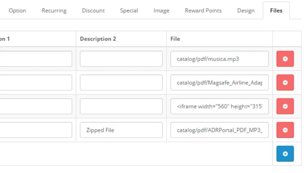This screenshot has width=308, height=173.
Task: Switch to the Option tab
Action: click(17, 11)
